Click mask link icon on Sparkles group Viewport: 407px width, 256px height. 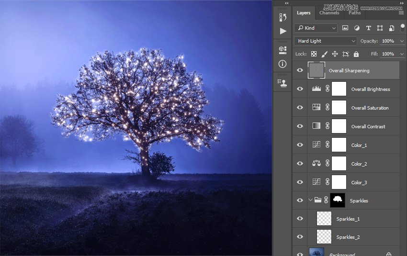click(326, 200)
